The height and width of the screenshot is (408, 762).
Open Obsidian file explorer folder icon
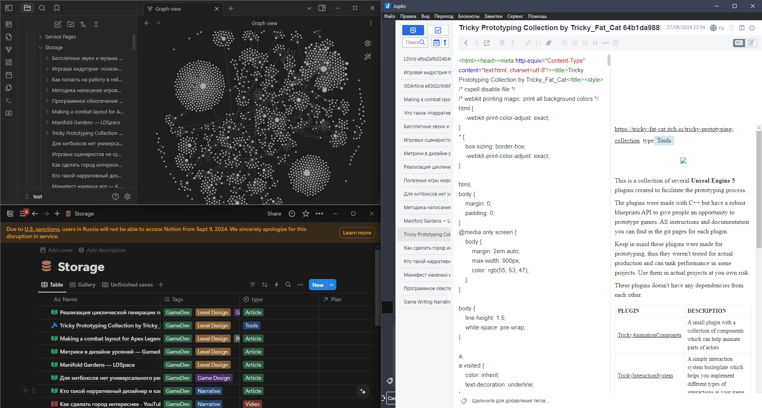27,8
